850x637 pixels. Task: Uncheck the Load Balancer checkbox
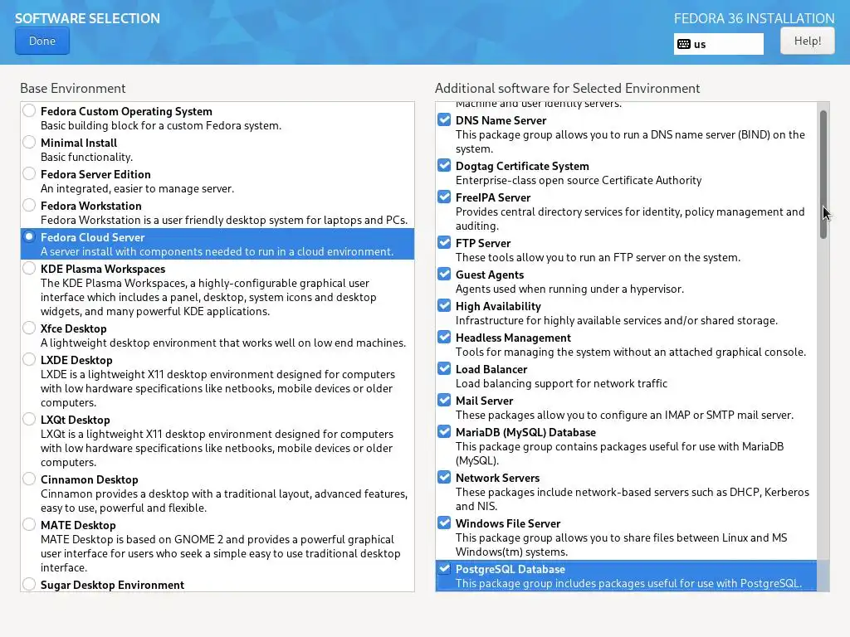(x=444, y=368)
